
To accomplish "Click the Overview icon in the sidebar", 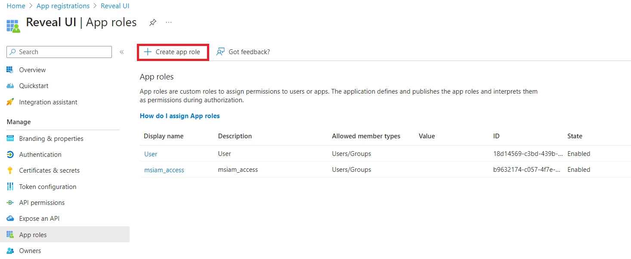I will click(10, 70).
